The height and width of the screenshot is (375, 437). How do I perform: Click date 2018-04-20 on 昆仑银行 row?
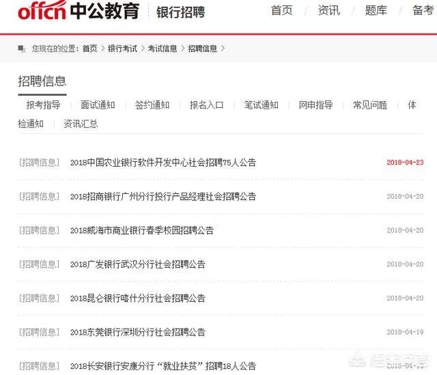(x=405, y=298)
